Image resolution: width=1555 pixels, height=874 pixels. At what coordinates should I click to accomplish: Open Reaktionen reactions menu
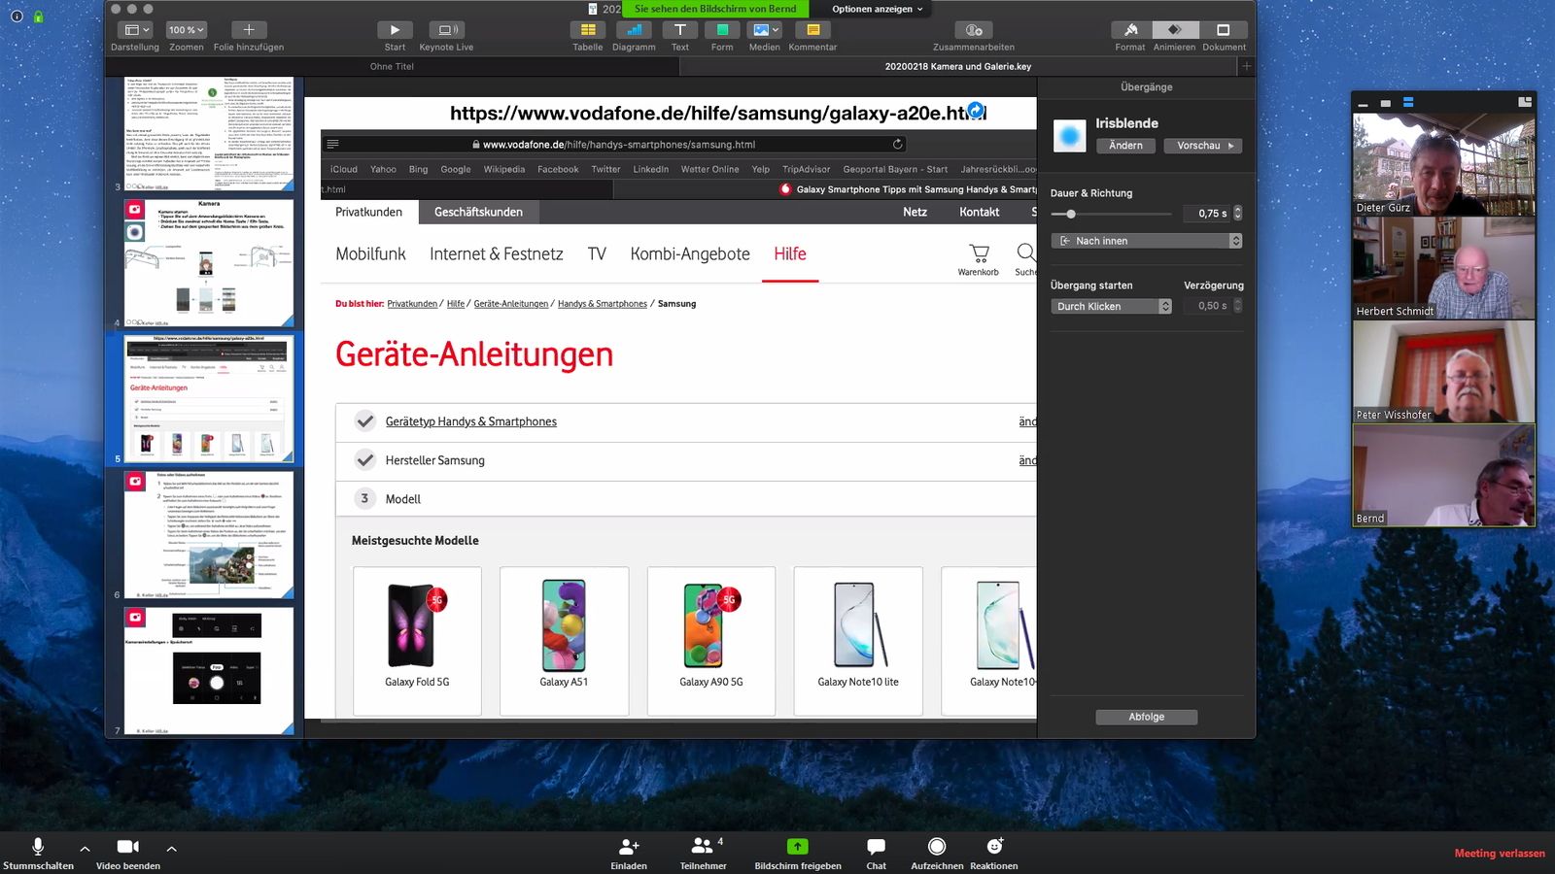993,853
